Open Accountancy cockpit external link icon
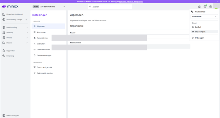220x118 pixels. point(26,19)
